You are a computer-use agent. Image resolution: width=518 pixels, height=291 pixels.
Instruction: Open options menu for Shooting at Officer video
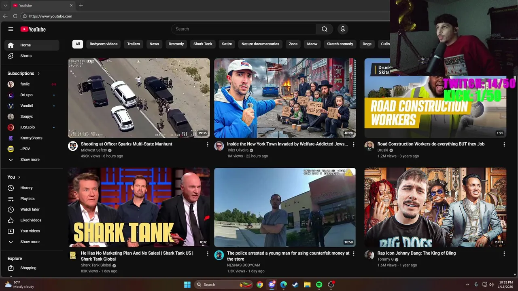pos(208,144)
